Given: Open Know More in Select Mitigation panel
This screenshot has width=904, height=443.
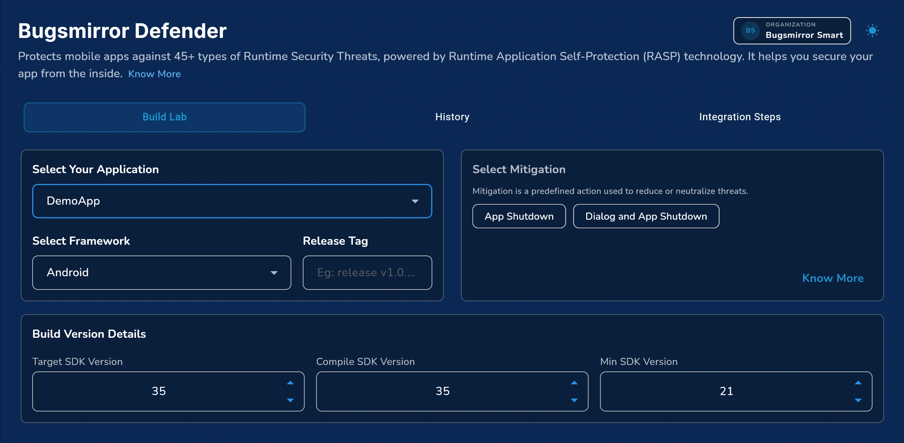Looking at the screenshot, I should (833, 278).
